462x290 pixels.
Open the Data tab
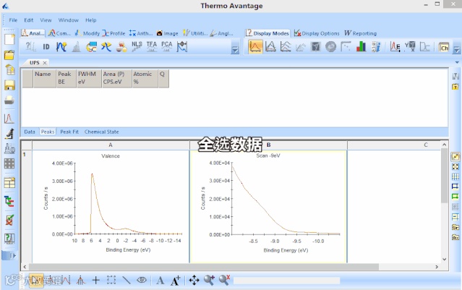tap(30, 132)
